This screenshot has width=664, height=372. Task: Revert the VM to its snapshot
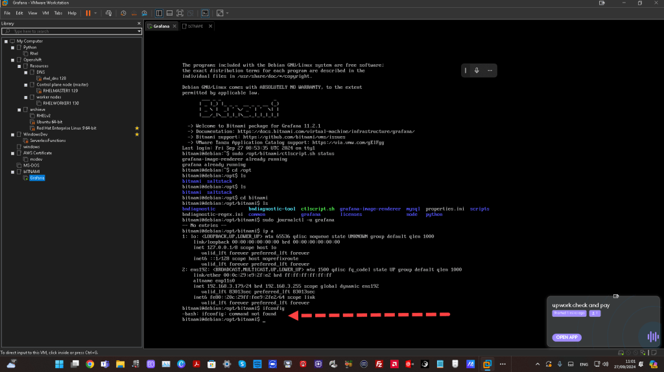pos(134,13)
